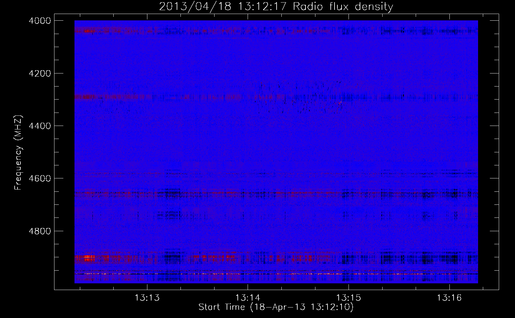
Task: Click the plot title '2013/04/18 13:12:17 Radio flux density'
Action: [x=276, y=6]
